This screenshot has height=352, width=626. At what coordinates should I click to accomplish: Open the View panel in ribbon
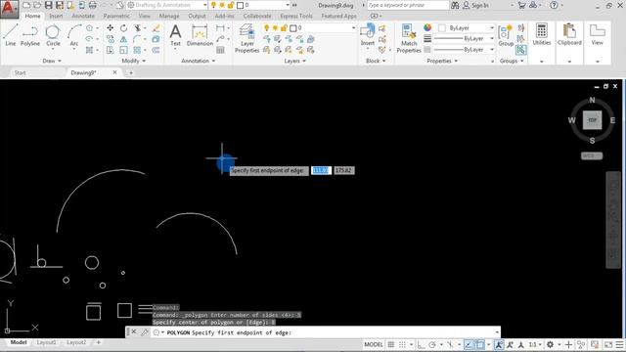pyautogui.click(x=598, y=34)
